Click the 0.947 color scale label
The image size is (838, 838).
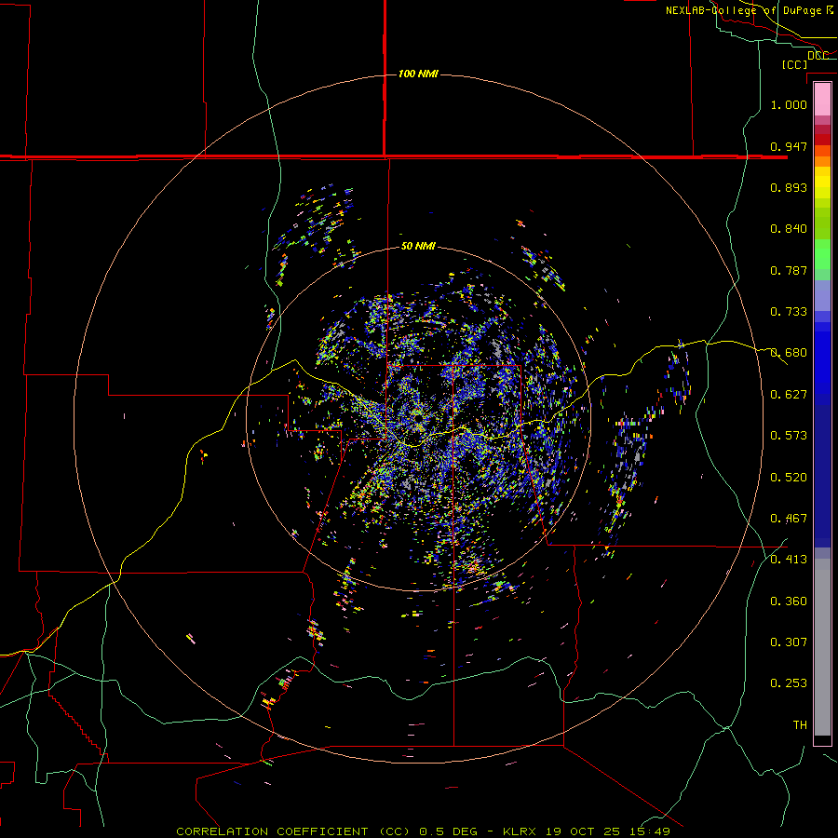pyautogui.click(x=789, y=146)
